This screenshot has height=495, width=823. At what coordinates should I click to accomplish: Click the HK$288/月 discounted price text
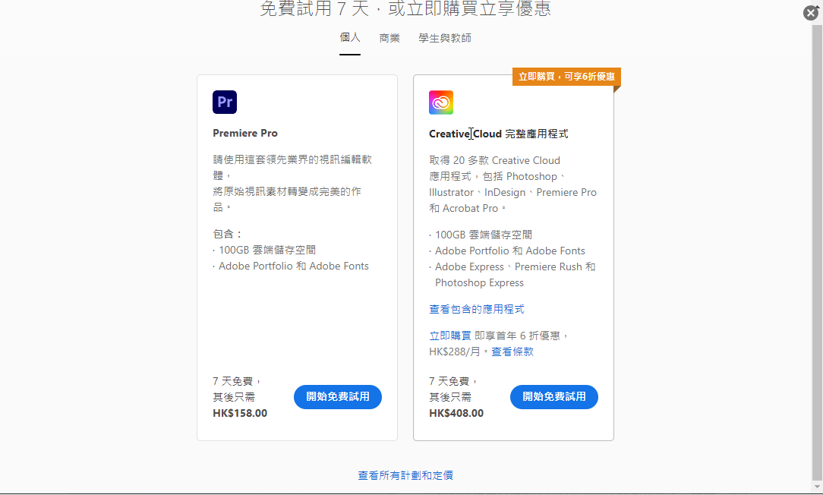pos(455,352)
